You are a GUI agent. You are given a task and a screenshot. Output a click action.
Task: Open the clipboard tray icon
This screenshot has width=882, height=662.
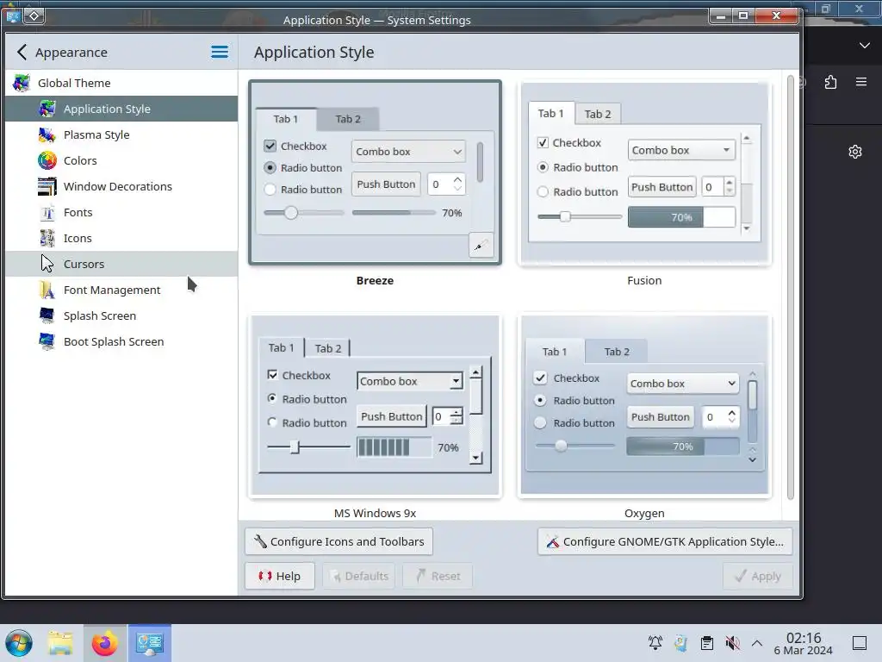[707, 643]
